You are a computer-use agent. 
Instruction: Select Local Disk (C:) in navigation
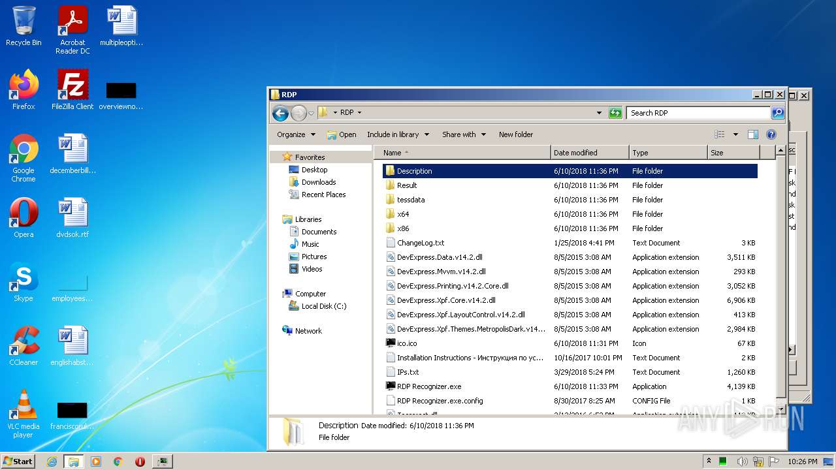coord(323,306)
